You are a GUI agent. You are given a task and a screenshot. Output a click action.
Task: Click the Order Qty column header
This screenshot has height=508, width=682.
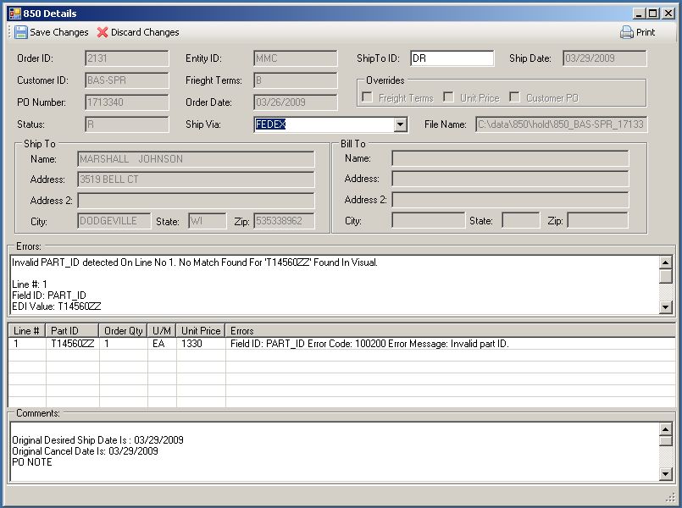[124, 331]
